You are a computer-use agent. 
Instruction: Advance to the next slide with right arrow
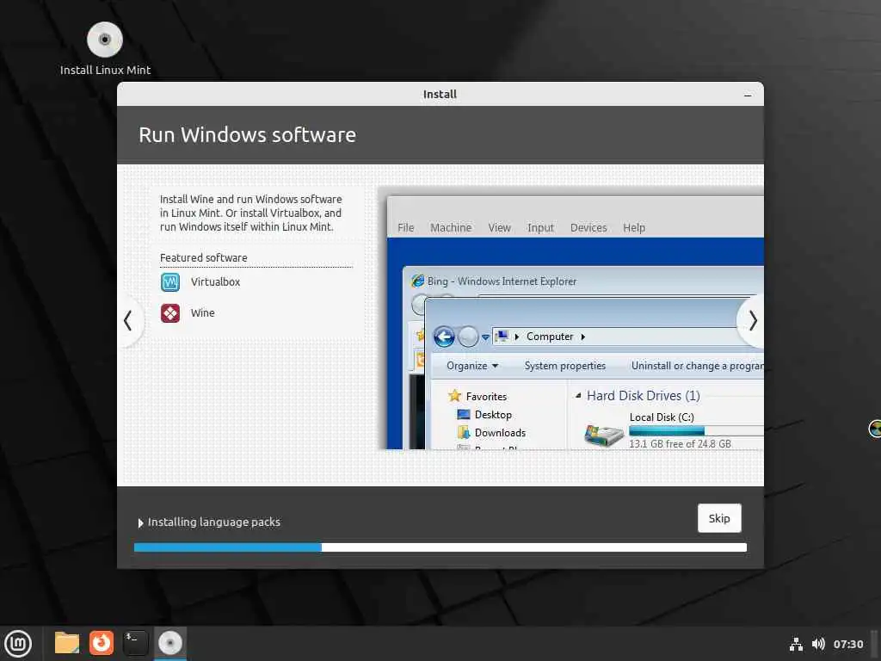752,321
